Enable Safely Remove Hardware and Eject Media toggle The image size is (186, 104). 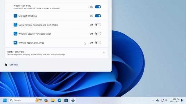click(98, 25)
